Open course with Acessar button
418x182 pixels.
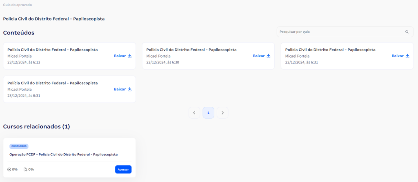(123, 169)
